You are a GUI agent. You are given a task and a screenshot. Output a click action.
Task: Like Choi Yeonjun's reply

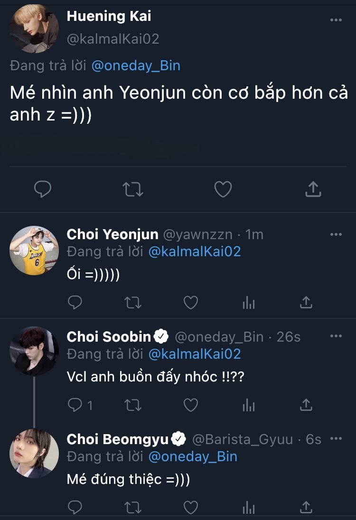click(x=191, y=302)
